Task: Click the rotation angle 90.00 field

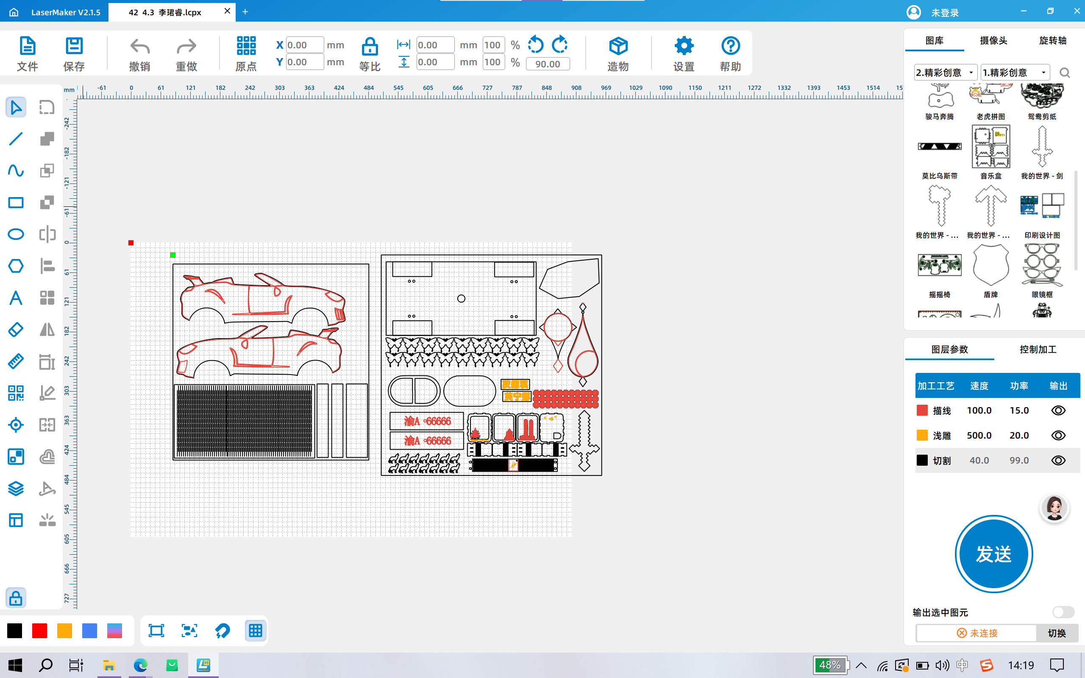Action: coord(548,64)
